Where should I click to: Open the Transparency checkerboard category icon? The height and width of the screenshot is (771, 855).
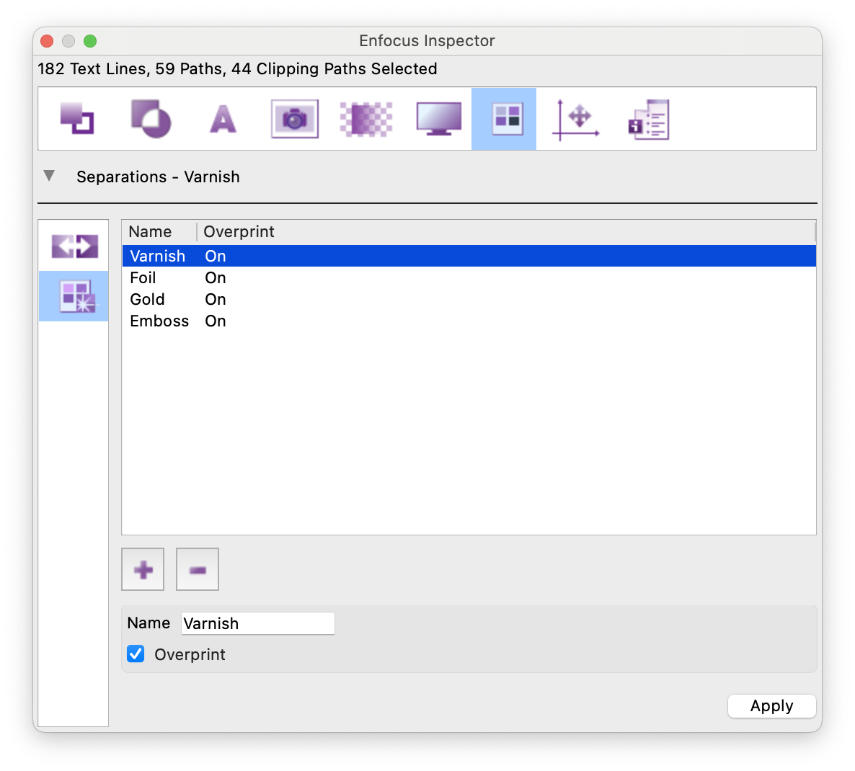click(366, 119)
